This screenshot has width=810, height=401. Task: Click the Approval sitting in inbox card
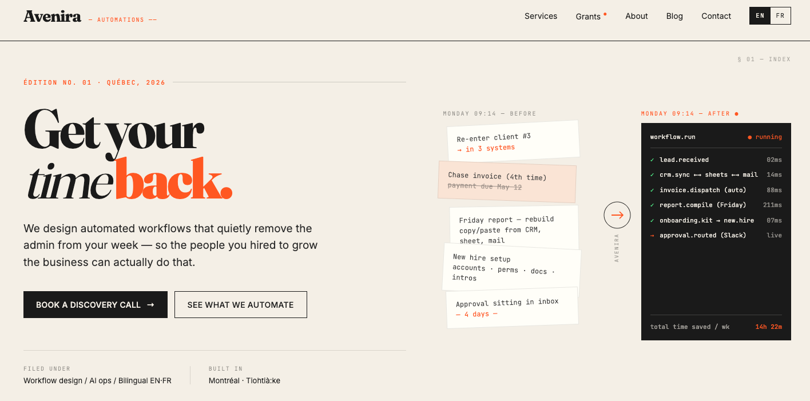point(512,308)
